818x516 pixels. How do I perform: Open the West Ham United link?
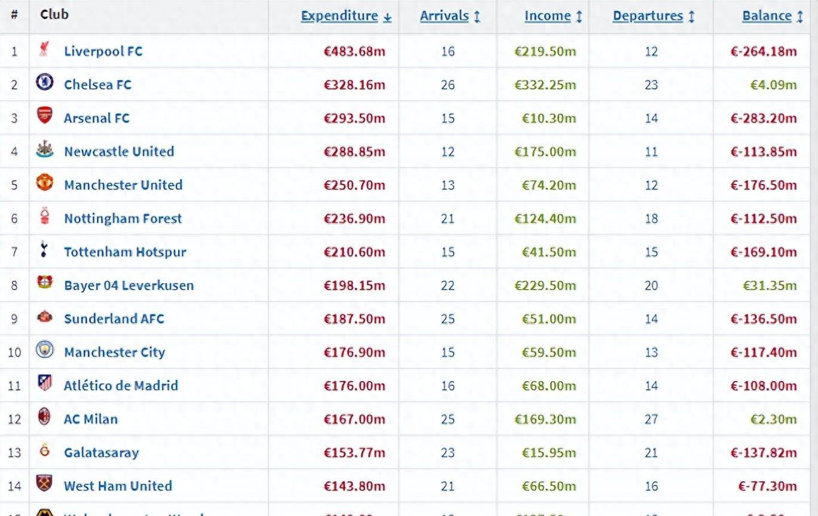(118, 486)
